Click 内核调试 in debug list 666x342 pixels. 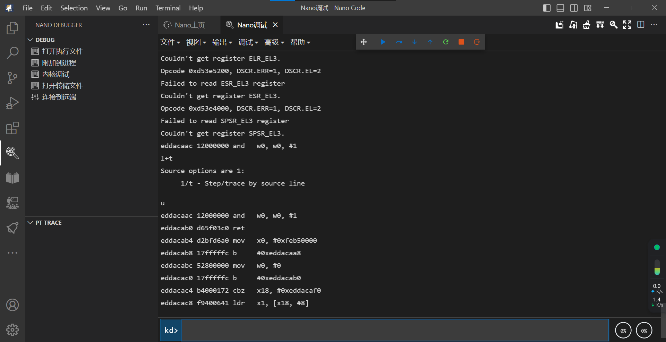(x=56, y=74)
